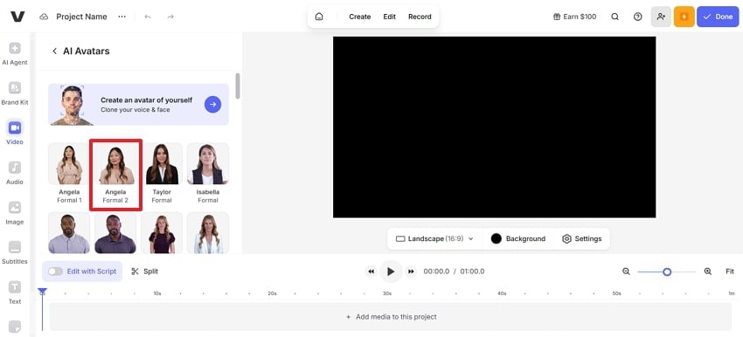The image size is (743, 337).
Task: Click the timeline zoom slider handle
Action: 667,272
